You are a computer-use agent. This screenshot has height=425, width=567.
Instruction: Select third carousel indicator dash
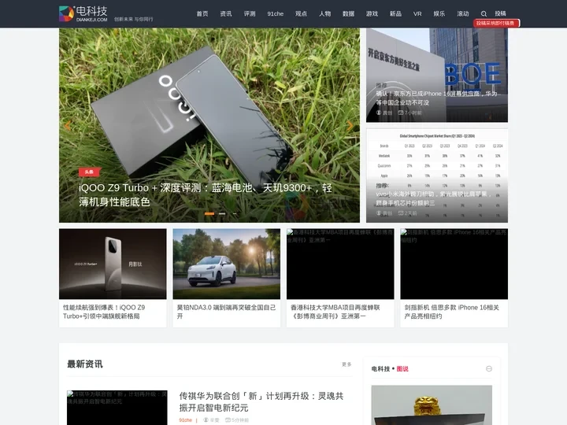tap(235, 213)
